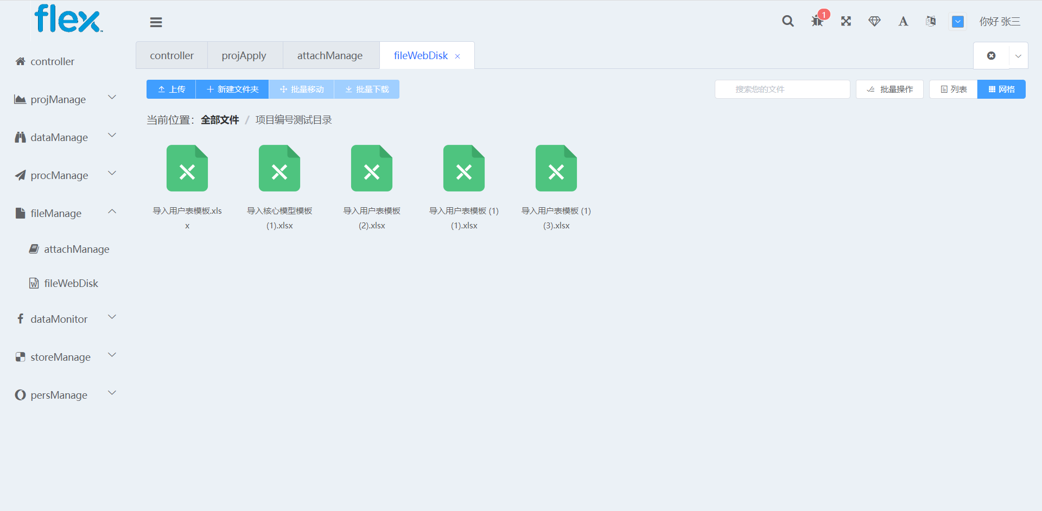The height and width of the screenshot is (511, 1042).
Task: Expand the dataManage chevron
Action: pyautogui.click(x=112, y=136)
